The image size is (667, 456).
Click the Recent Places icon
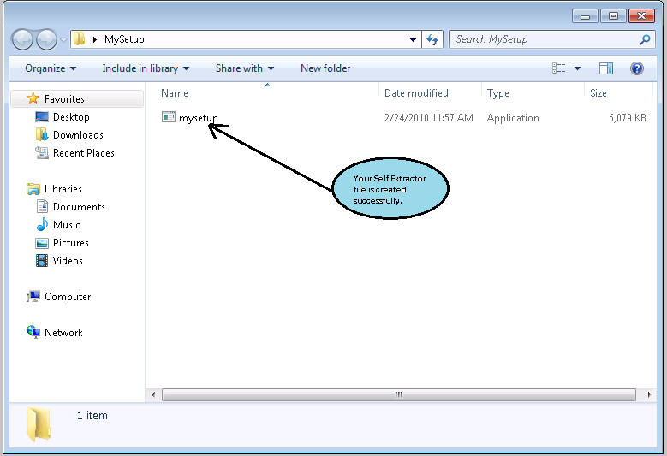coord(42,152)
